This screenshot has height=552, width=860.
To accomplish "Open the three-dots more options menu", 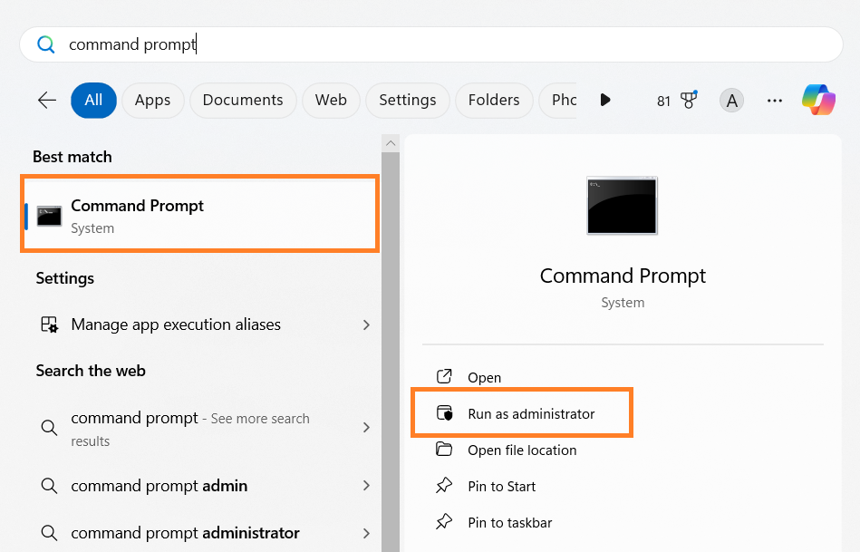I will tap(775, 101).
